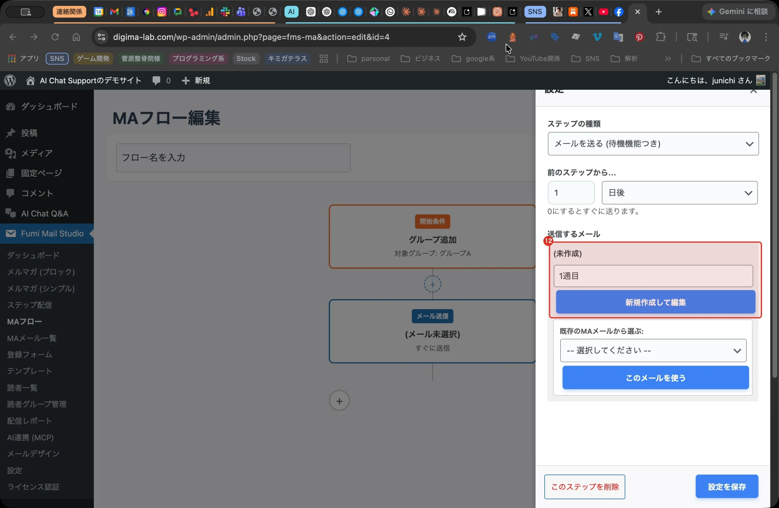Viewport: 779px width, 508px height.
Task: Click このステップを削除 button
Action: click(585, 487)
